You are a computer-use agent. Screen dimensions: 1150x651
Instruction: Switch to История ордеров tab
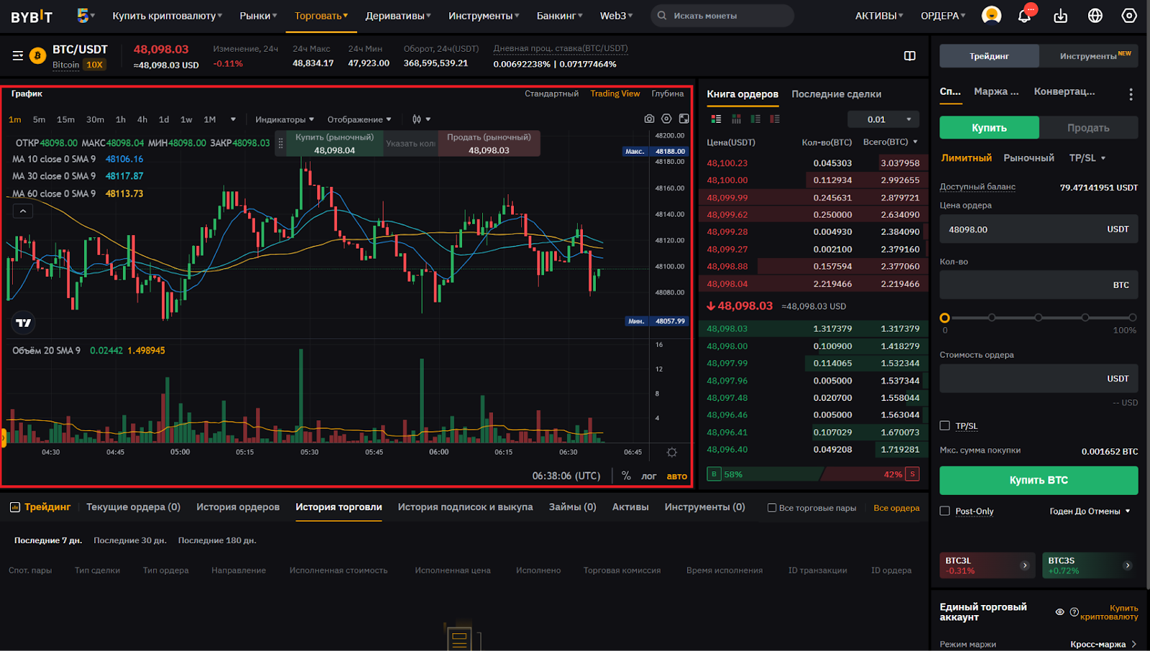(x=238, y=507)
